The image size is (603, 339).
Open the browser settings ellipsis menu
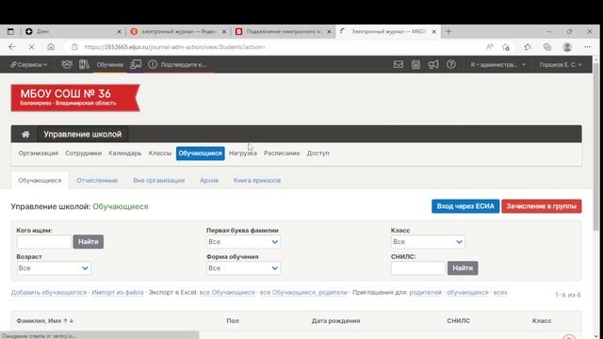[587, 47]
